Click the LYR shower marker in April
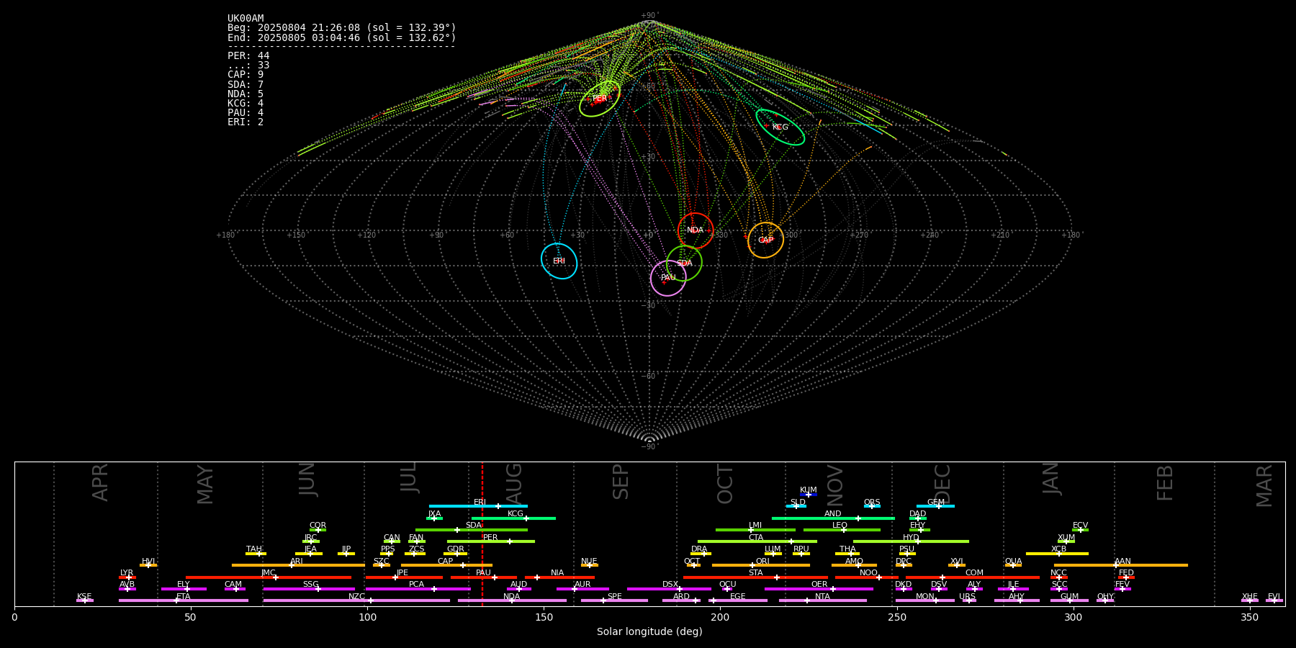This screenshot has height=648, width=1296. (127, 577)
